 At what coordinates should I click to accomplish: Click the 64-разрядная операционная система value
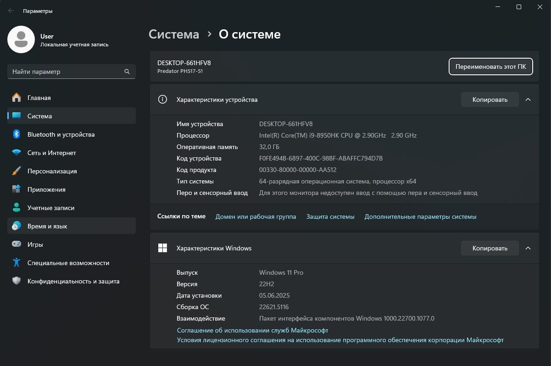coord(338,181)
